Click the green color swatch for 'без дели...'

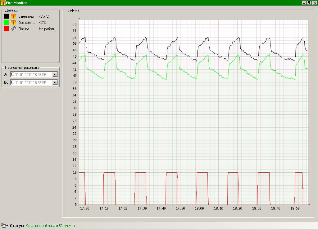point(6,22)
